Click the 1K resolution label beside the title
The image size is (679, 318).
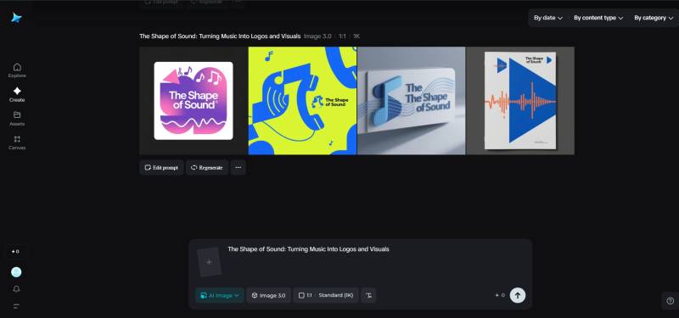[x=356, y=36]
